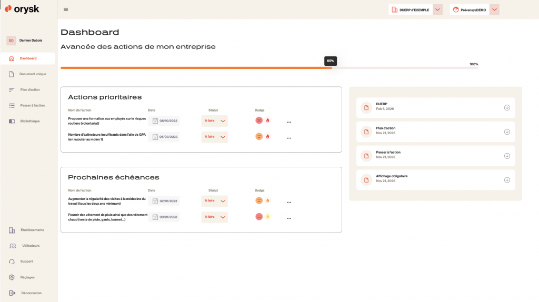Go to Document unique in sidebar

[33, 74]
